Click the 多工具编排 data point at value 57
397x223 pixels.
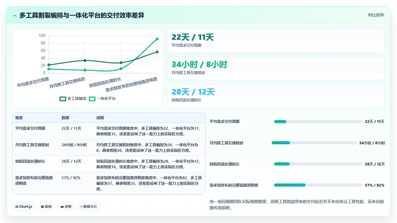tap(157, 52)
